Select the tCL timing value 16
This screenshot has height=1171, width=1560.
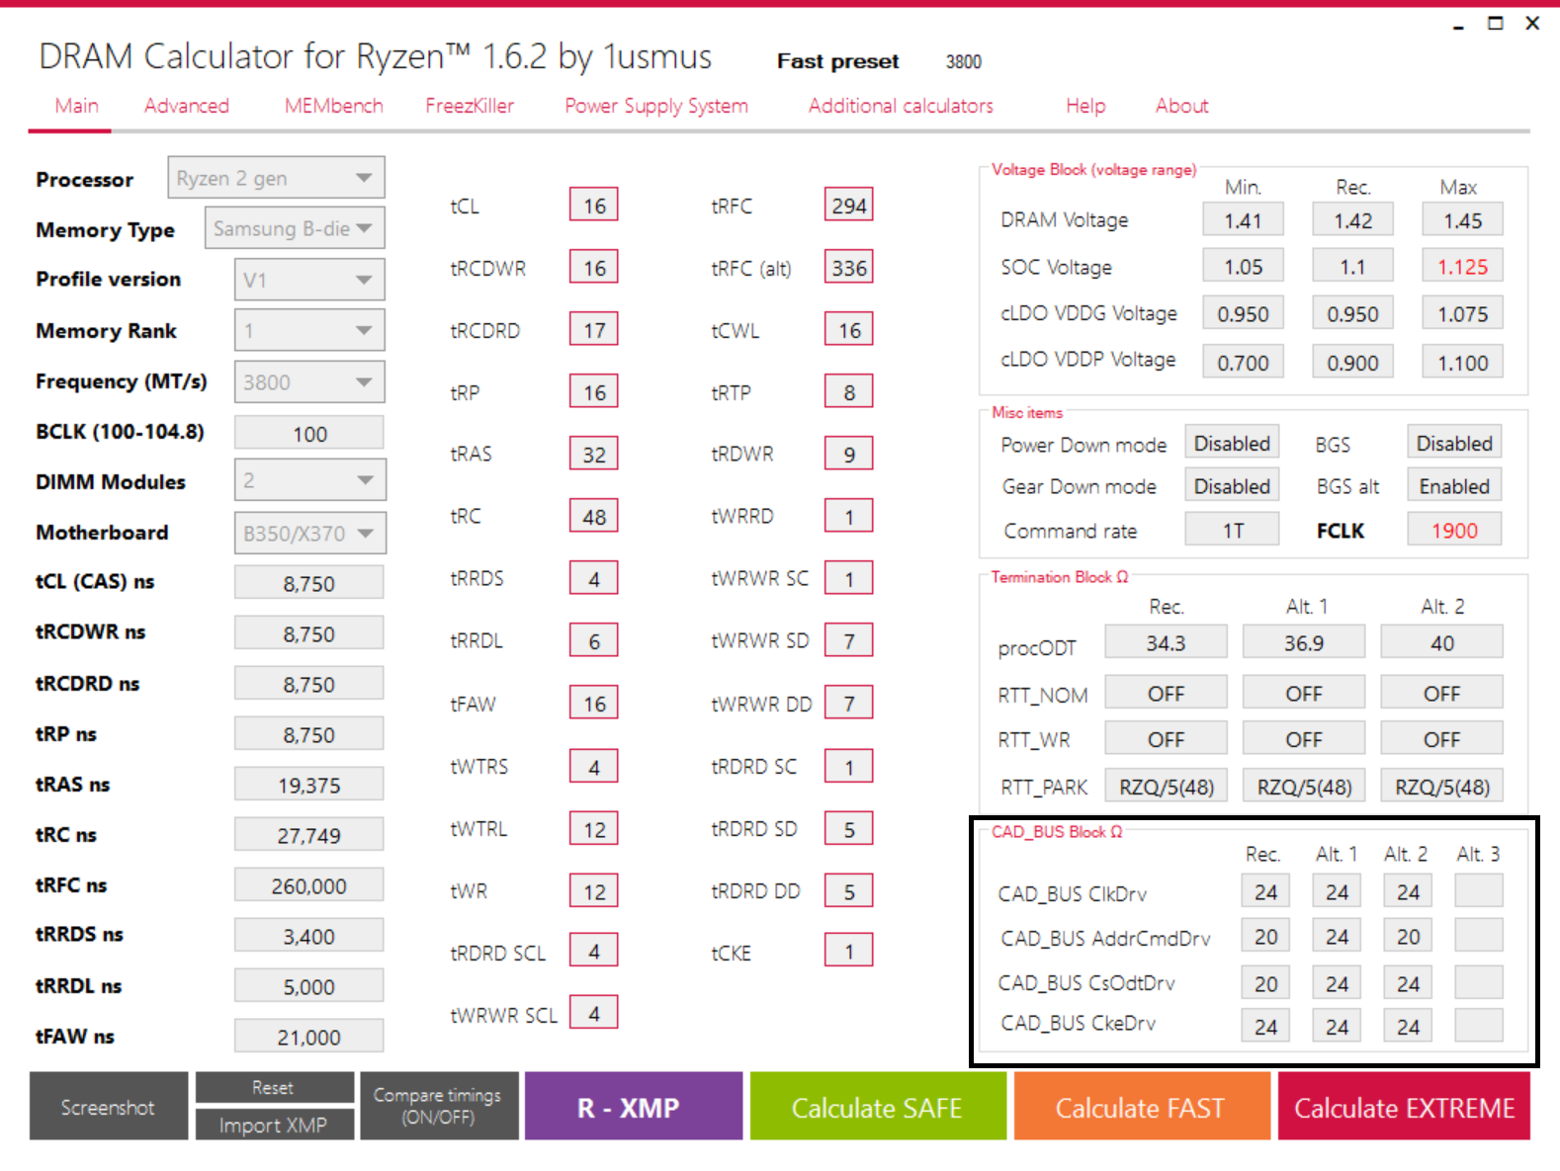click(594, 206)
